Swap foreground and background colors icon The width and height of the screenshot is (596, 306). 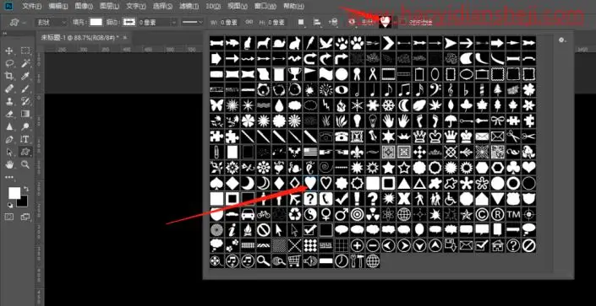(26, 189)
